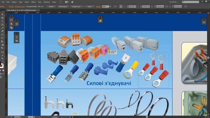Toggle constrain width and height proportions
This screenshot has width=210, height=118.
click(167, 7)
